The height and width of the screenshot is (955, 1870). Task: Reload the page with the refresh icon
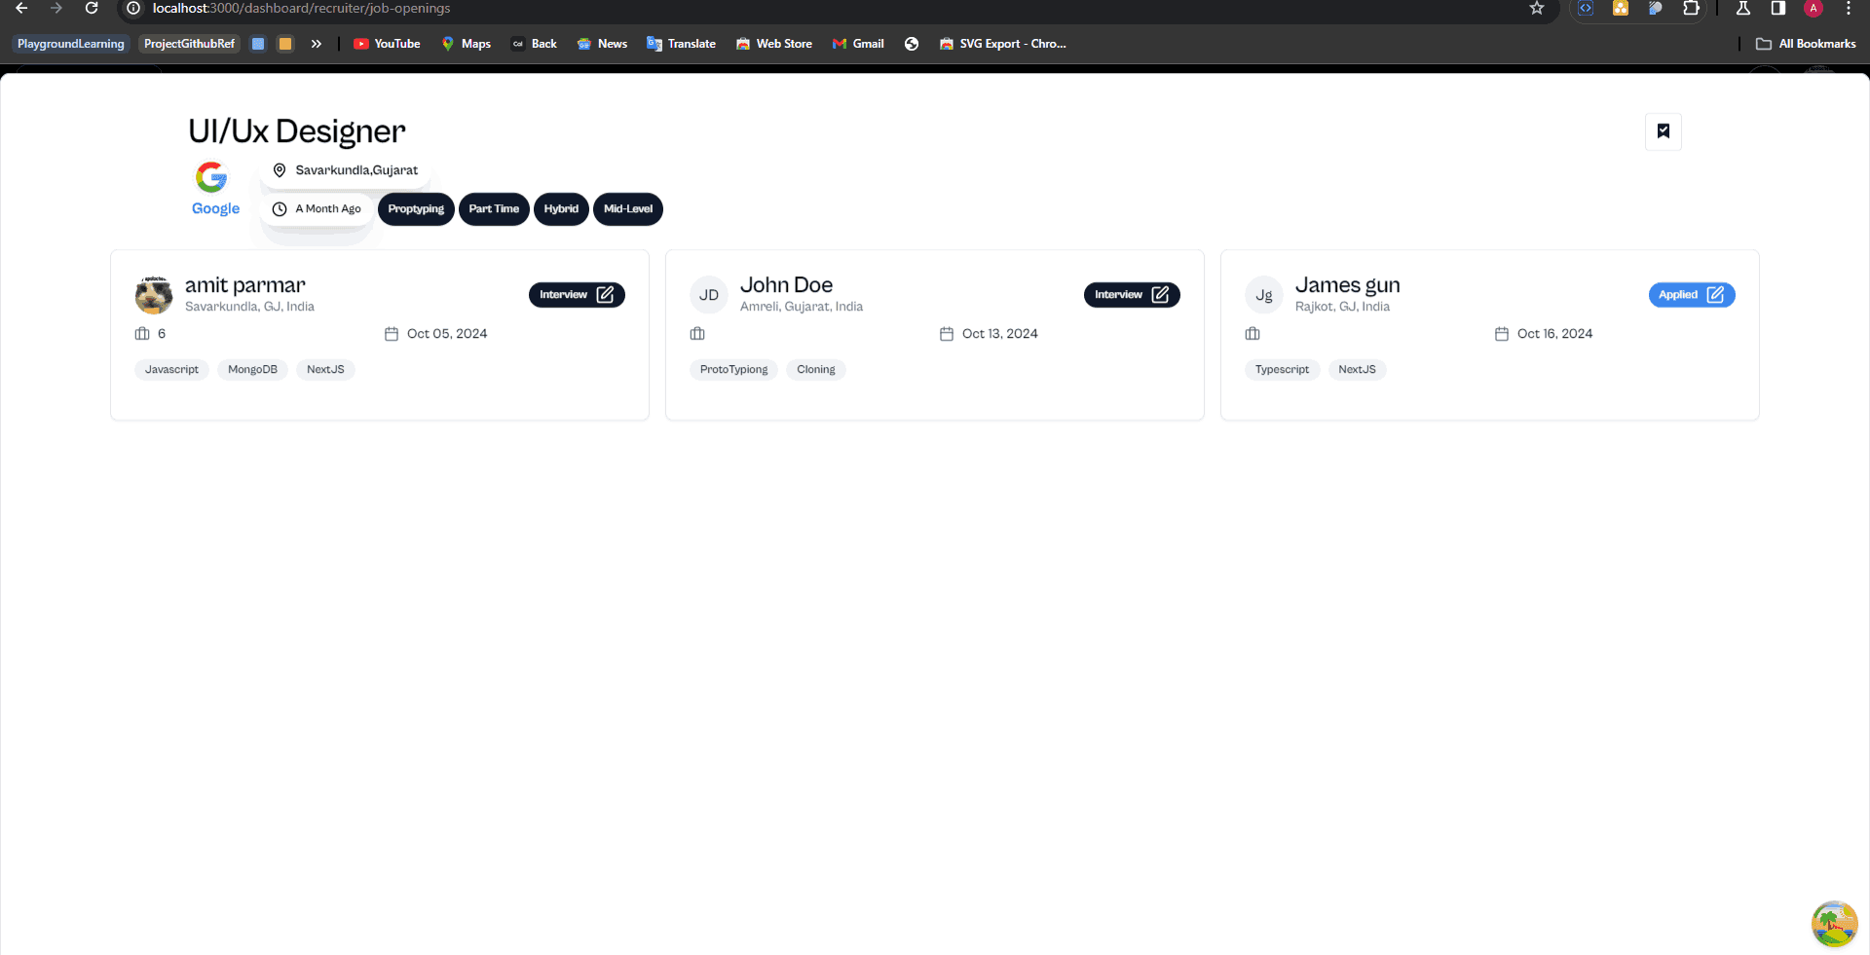point(92,9)
